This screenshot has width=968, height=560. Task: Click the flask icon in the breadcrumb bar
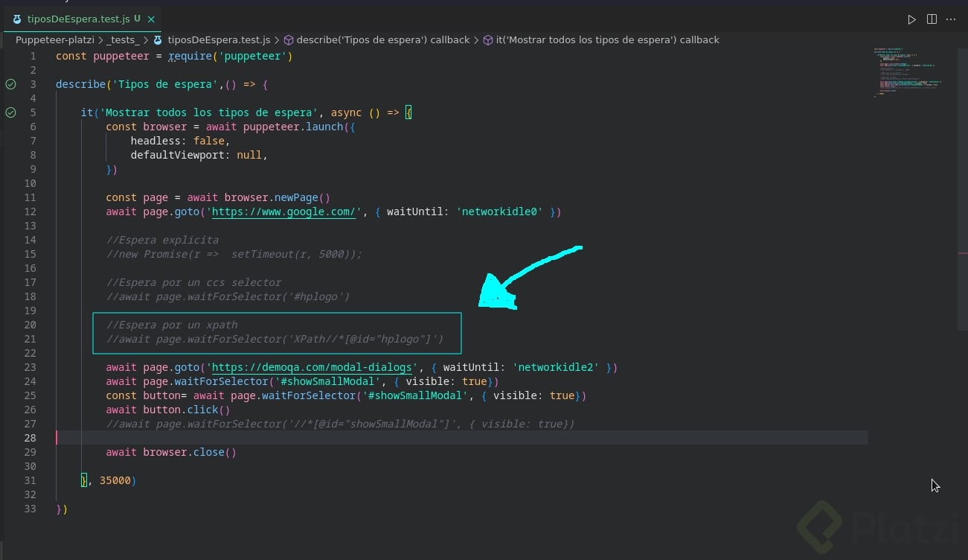[158, 40]
